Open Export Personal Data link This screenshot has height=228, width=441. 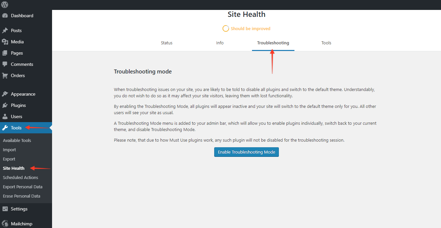pyautogui.click(x=23, y=187)
